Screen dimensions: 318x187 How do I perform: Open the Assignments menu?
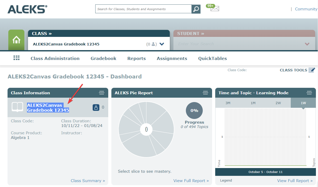coord(172,58)
